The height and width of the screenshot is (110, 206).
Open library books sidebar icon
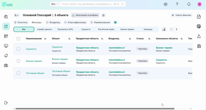coord(6,65)
